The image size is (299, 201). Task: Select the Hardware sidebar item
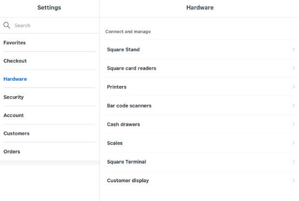(x=15, y=79)
